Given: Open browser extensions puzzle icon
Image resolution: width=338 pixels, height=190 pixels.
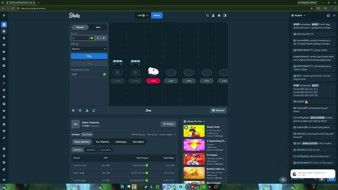Looking at the screenshot, I should 318,8.
